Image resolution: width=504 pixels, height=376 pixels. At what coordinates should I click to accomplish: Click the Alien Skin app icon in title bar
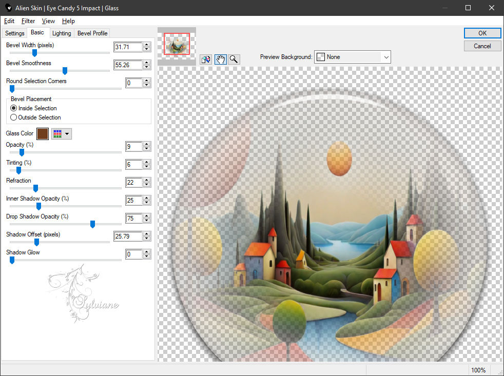(x=8, y=8)
